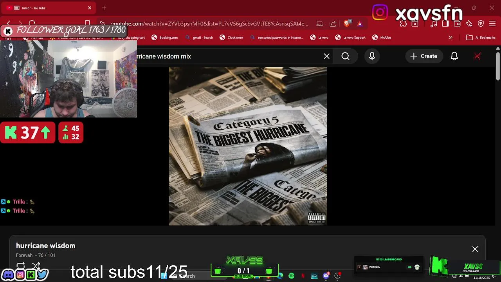Screen dimensions: 501x282
Task: Toggle the browser sidebar panel
Action: [445, 23]
